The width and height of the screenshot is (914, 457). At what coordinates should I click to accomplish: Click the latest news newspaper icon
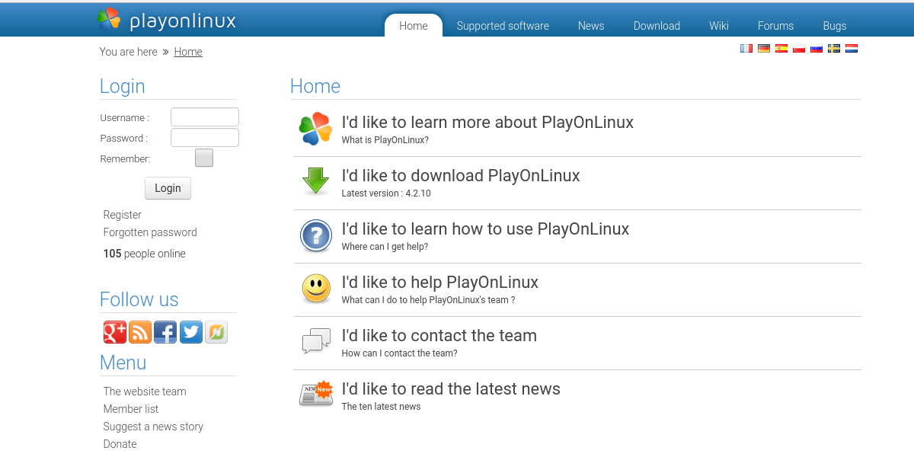(315, 394)
